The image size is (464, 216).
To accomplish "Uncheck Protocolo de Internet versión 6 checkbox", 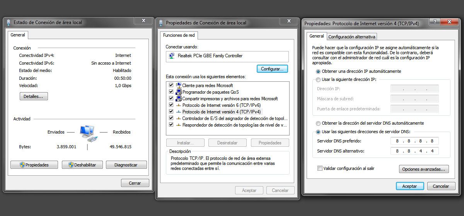I will click(171, 105).
